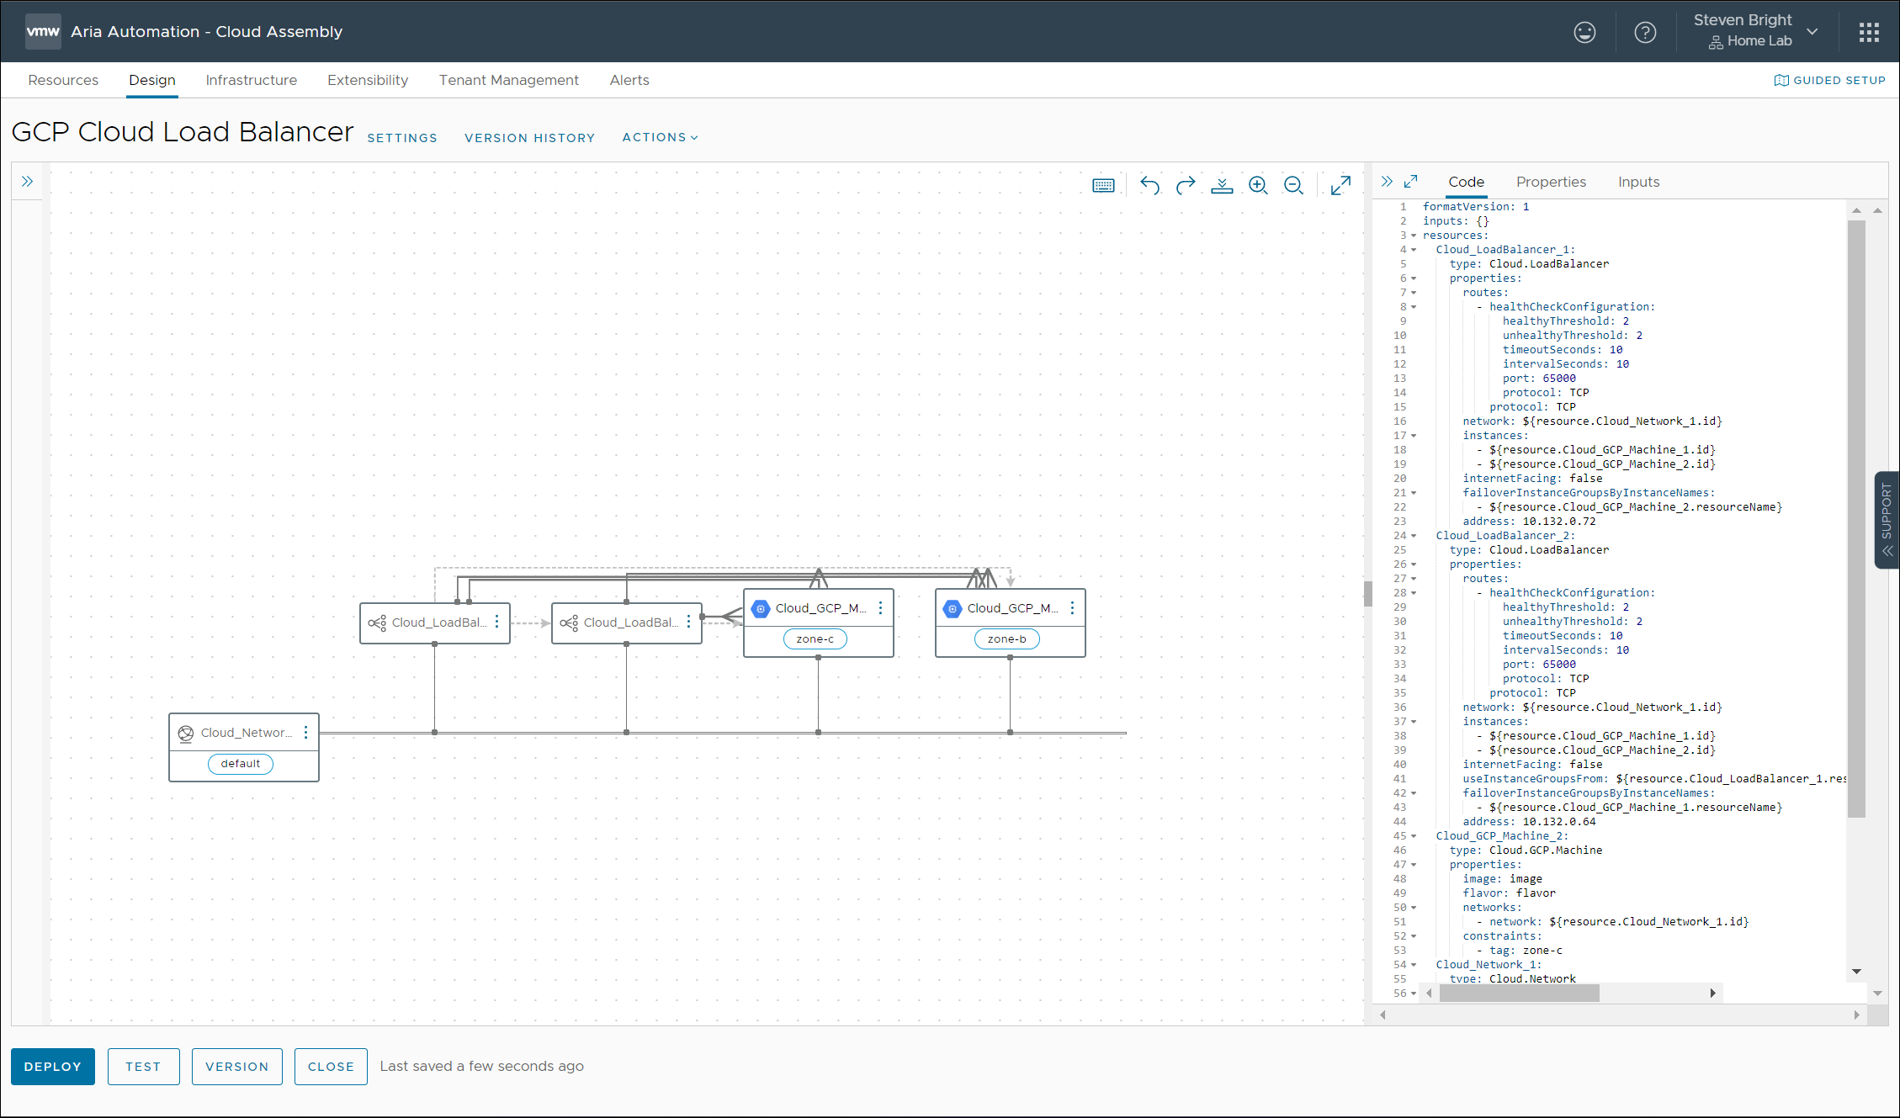Open the VERSION HISTORY link
The width and height of the screenshot is (1900, 1118).
pyautogui.click(x=529, y=138)
